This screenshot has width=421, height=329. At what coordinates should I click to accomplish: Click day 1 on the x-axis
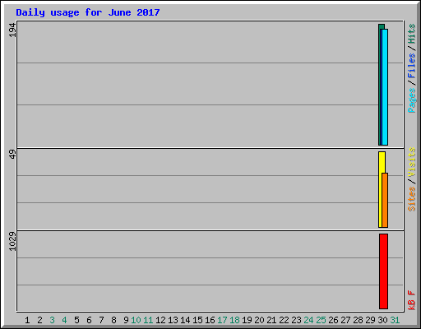point(27,320)
